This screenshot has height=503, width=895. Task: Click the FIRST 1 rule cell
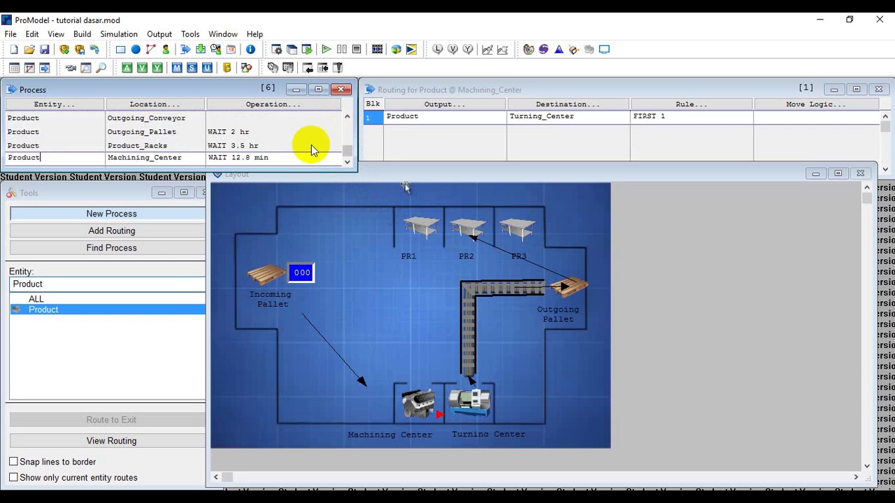[x=692, y=117]
